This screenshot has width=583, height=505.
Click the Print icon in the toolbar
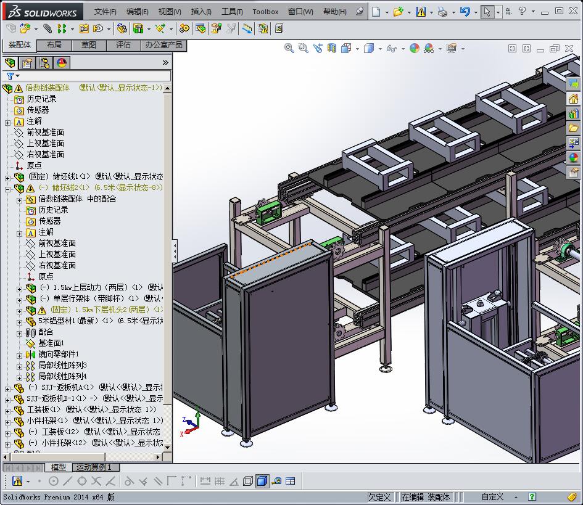(x=442, y=12)
